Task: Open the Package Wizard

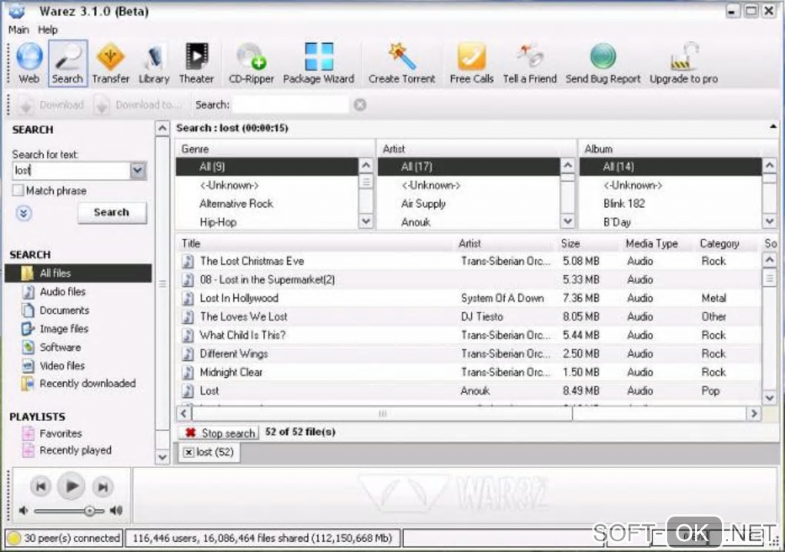Action: pos(319,63)
